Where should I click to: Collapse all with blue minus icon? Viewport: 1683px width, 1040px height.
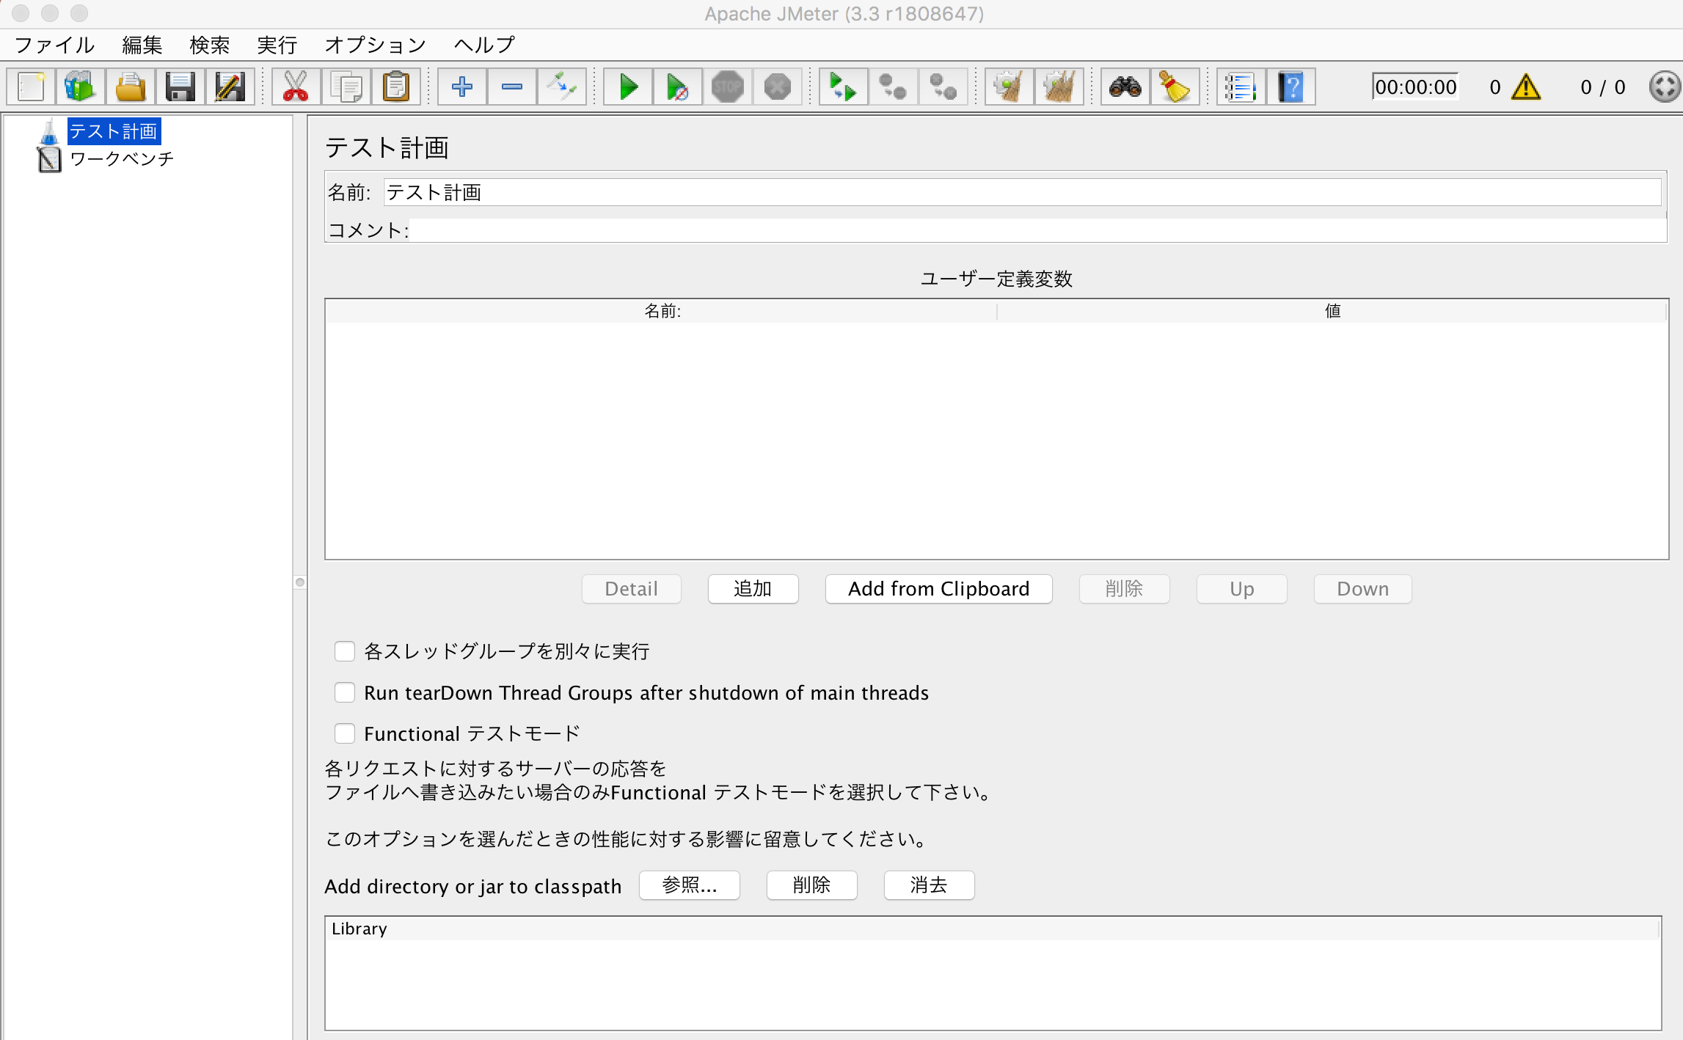coord(511,87)
